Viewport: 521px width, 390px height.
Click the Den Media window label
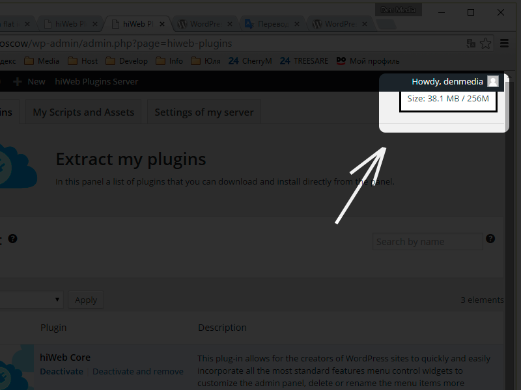(399, 10)
